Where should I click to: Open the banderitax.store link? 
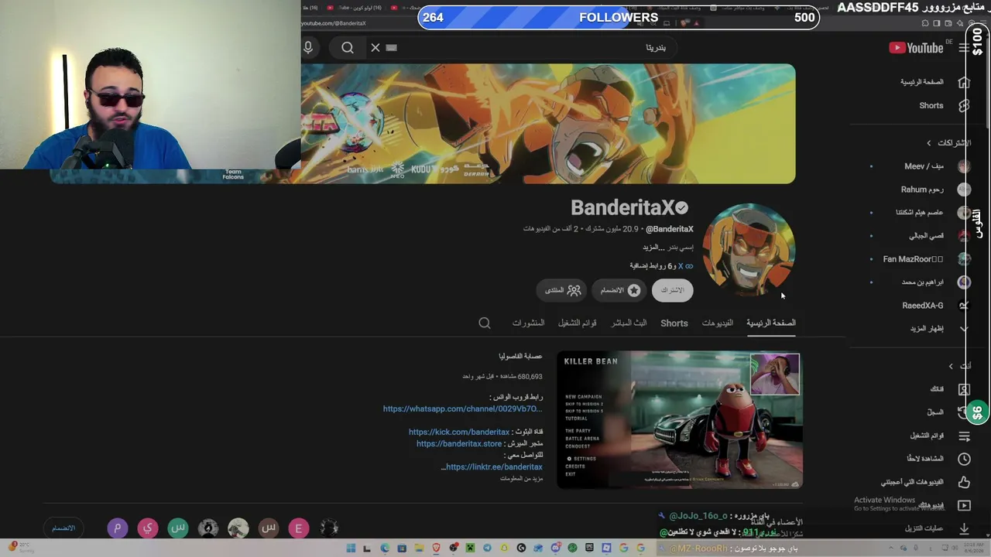click(x=459, y=444)
